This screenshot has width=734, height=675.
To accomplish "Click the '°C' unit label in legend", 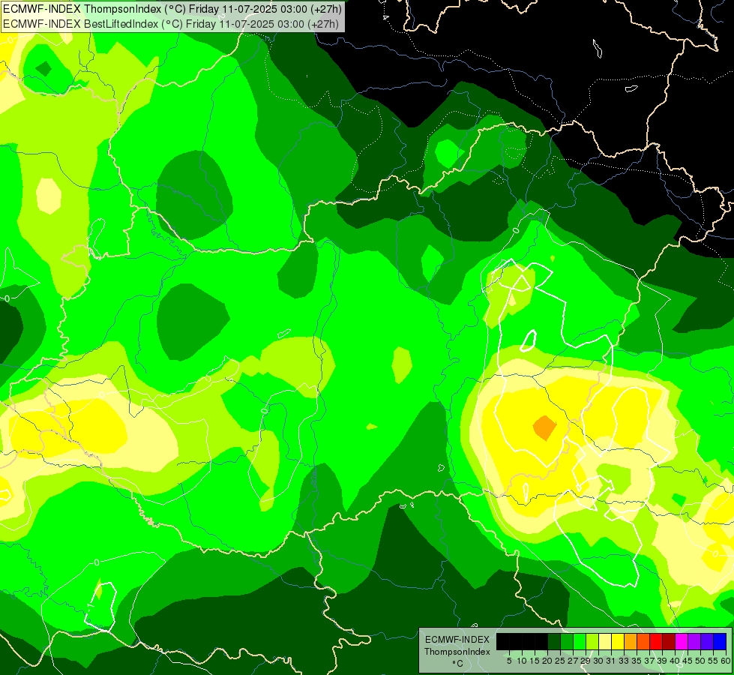I will pyautogui.click(x=457, y=663).
